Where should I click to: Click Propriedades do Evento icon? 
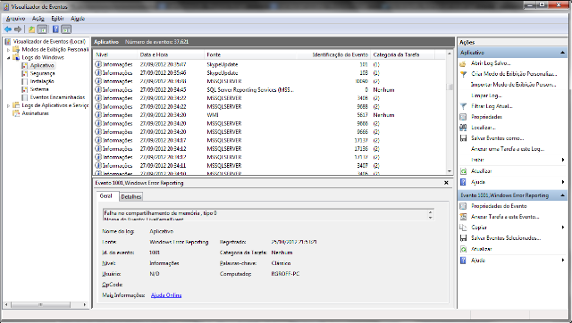(463, 206)
